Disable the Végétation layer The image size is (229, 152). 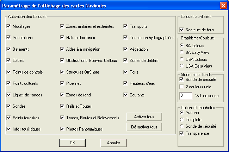(125, 49)
